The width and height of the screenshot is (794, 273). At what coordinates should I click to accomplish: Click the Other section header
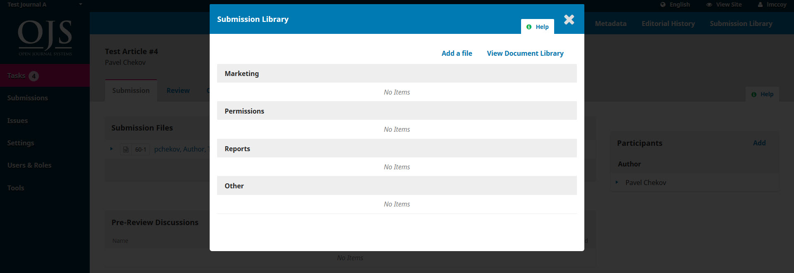(x=397, y=185)
